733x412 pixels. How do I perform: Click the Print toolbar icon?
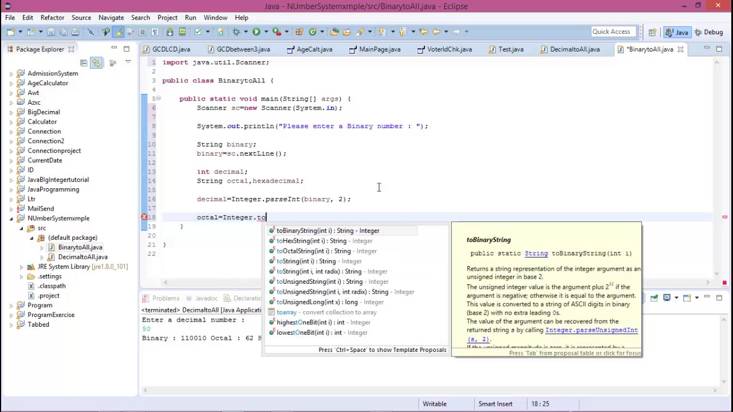click(75, 31)
